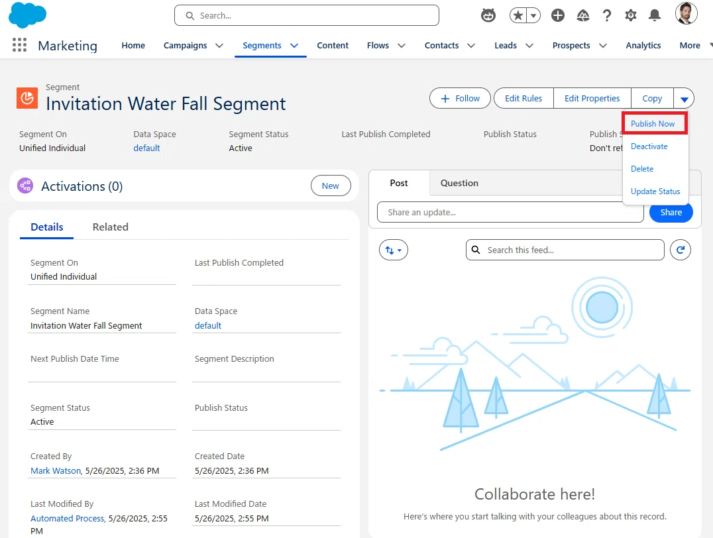Click Invitation Water Fall Segment name value
713x538 pixels.
pyautogui.click(x=86, y=325)
